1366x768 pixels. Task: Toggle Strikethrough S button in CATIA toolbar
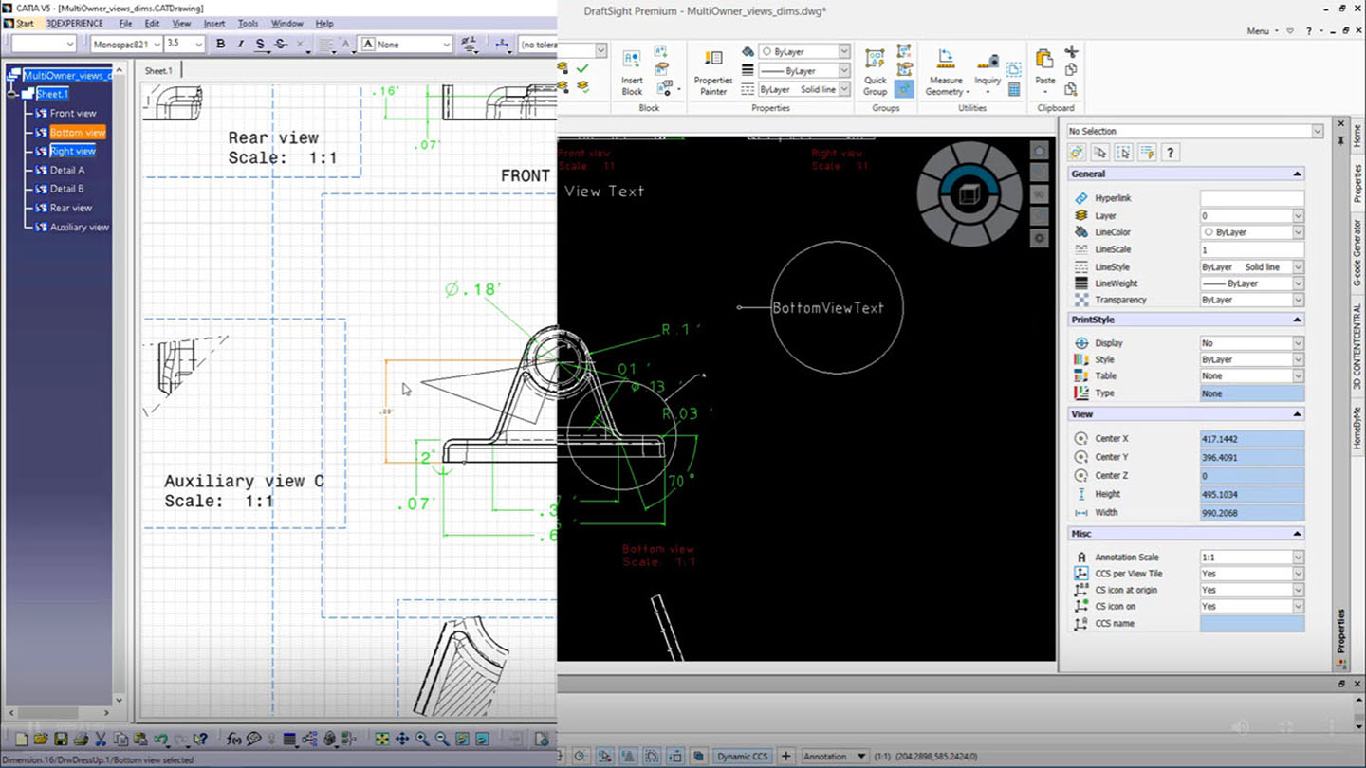coord(281,44)
